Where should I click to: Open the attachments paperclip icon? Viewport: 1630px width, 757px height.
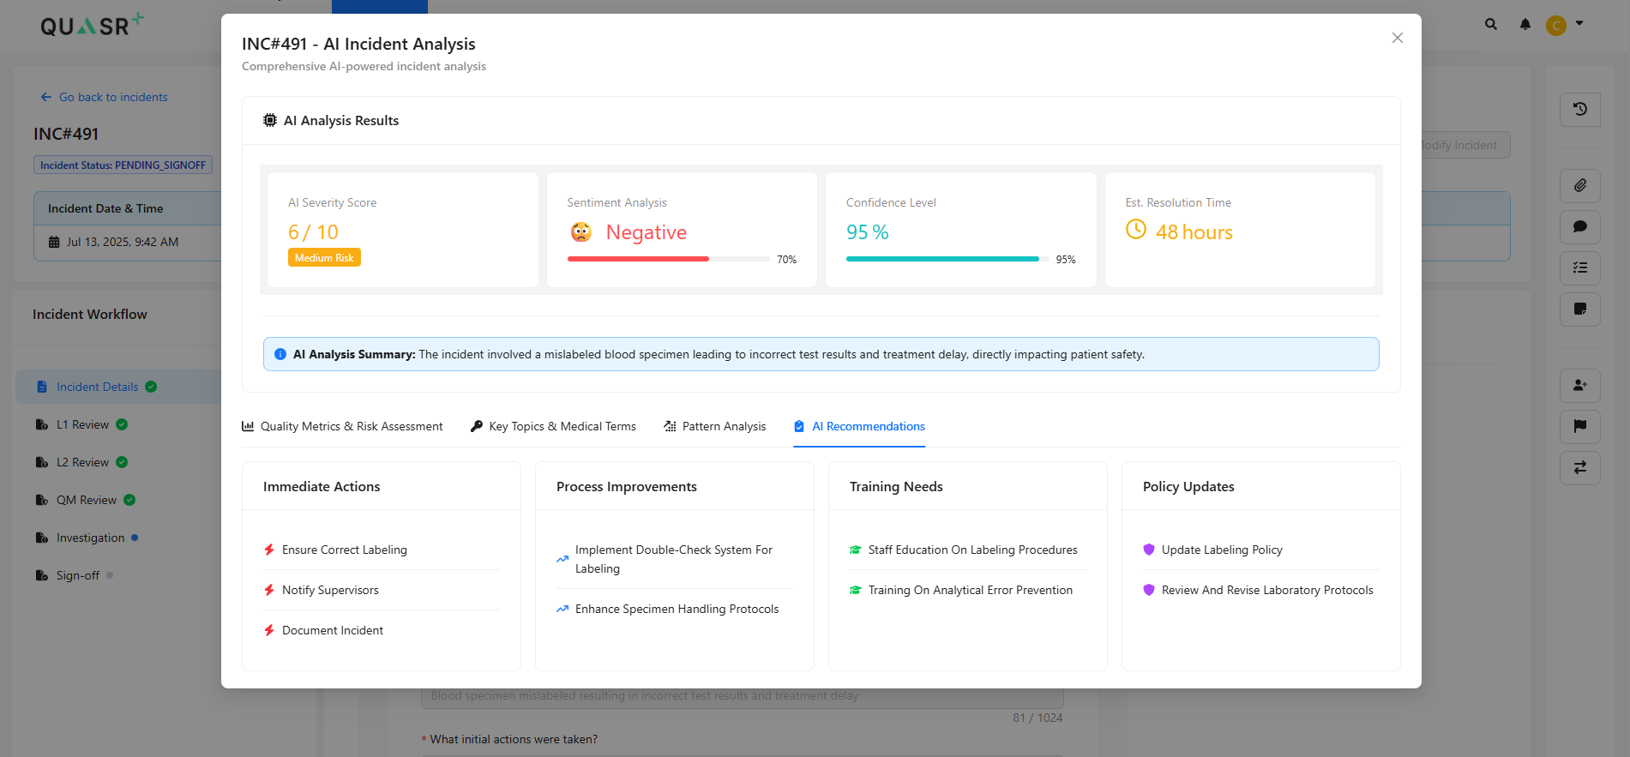pyautogui.click(x=1579, y=185)
